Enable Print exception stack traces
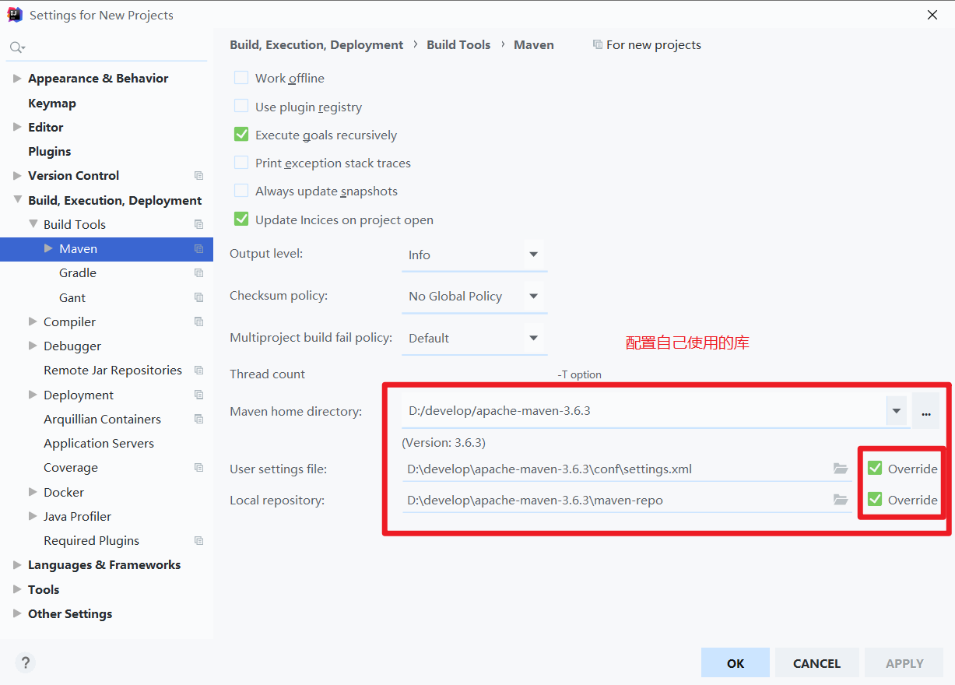The width and height of the screenshot is (955, 685). (x=241, y=163)
